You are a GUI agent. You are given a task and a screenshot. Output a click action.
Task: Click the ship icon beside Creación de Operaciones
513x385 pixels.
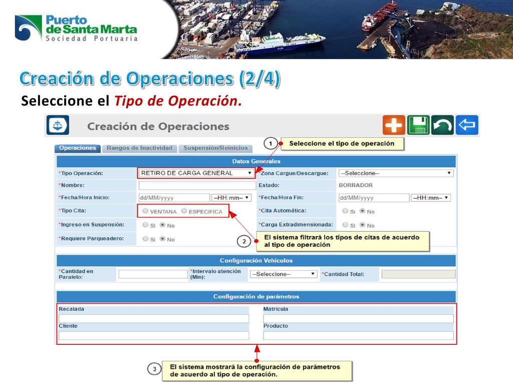58,125
